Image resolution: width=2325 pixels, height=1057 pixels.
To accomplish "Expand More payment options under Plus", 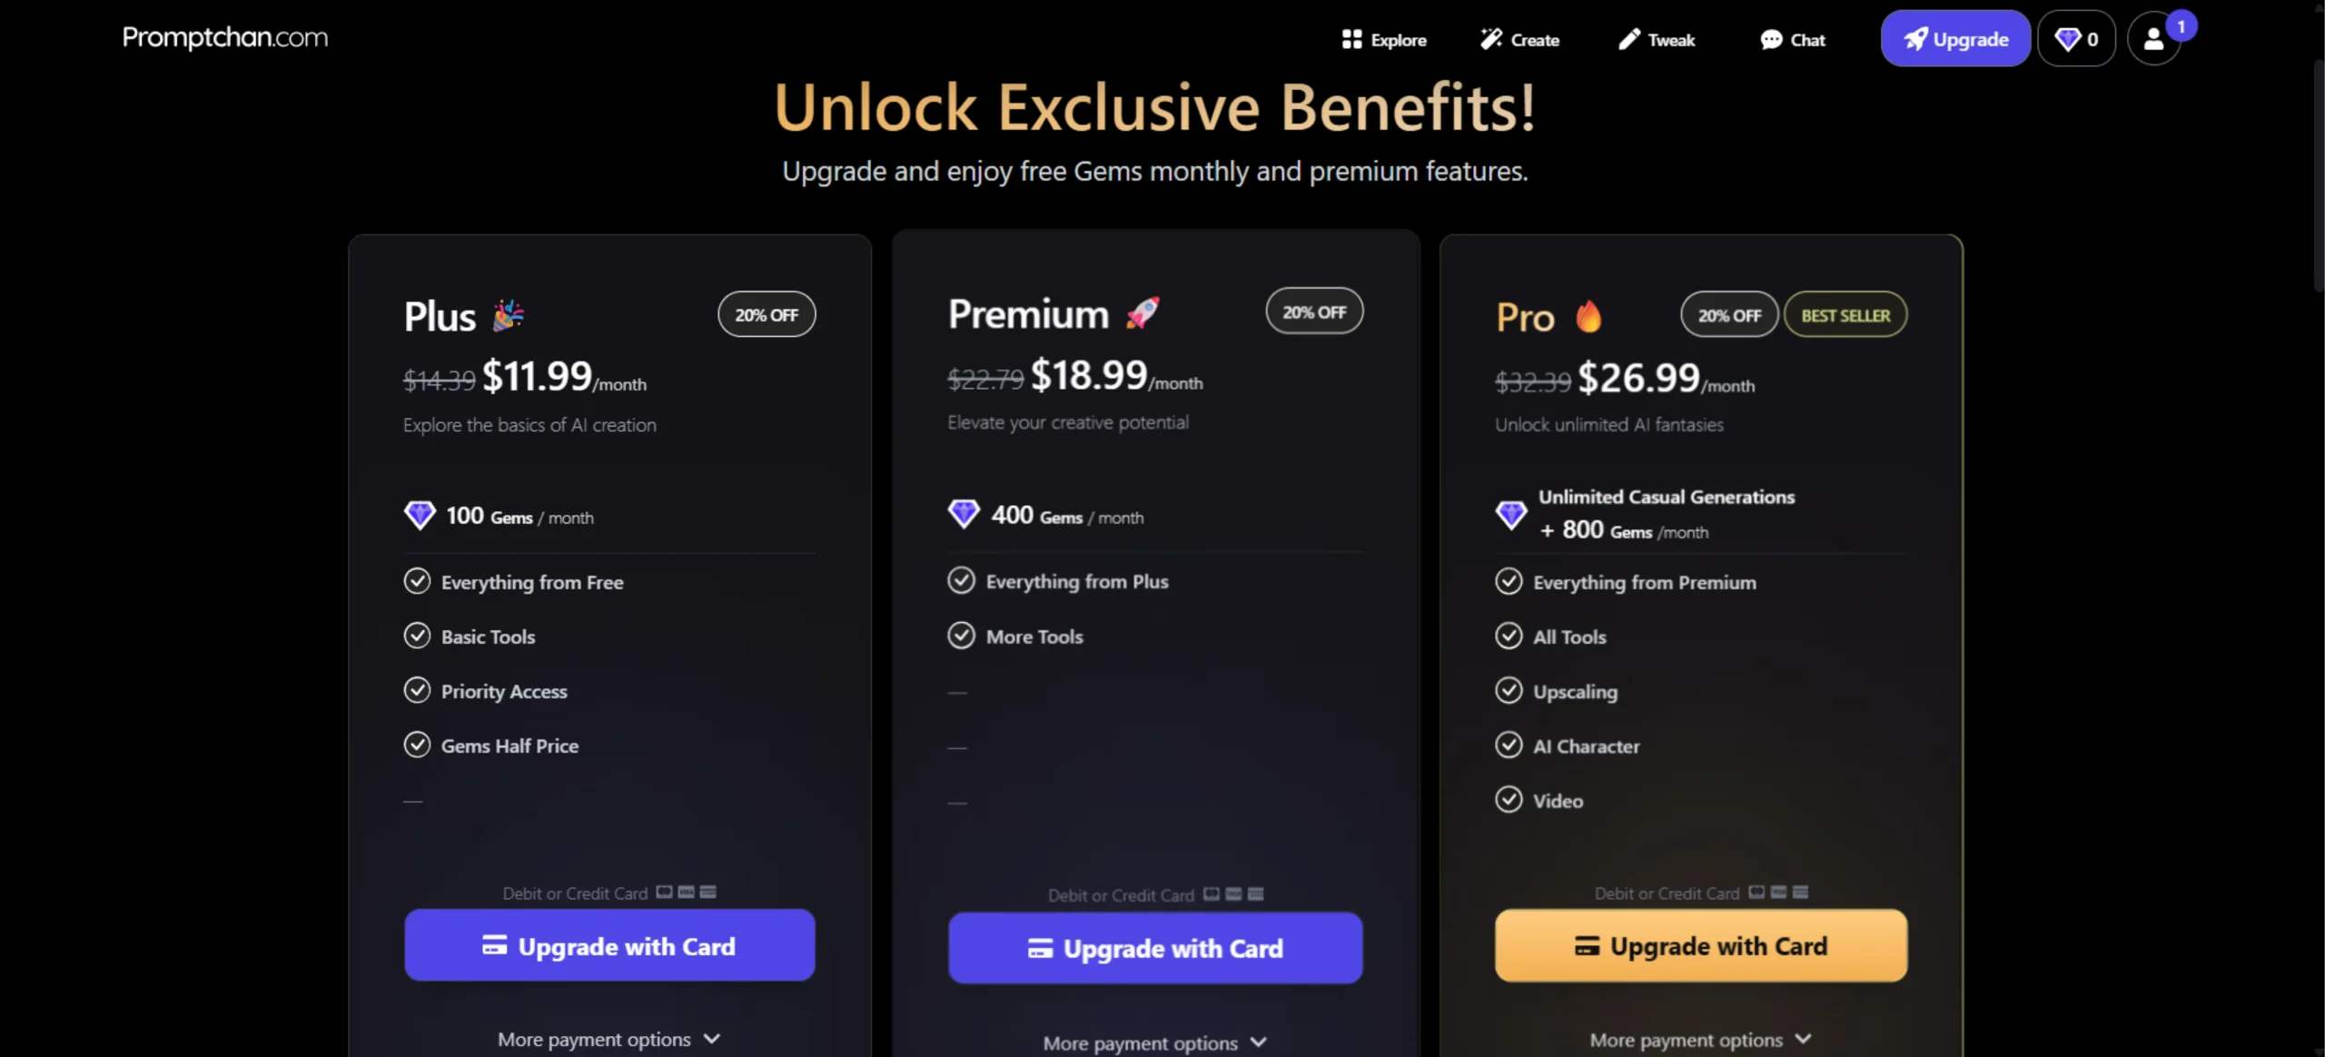I will coord(608,1039).
